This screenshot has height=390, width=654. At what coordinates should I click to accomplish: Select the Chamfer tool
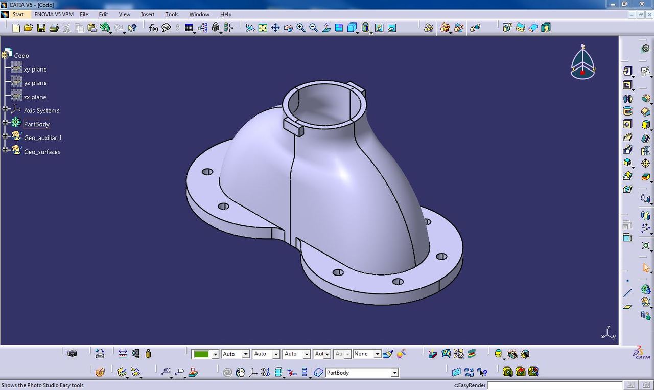pyautogui.click(x=646, y=111)
